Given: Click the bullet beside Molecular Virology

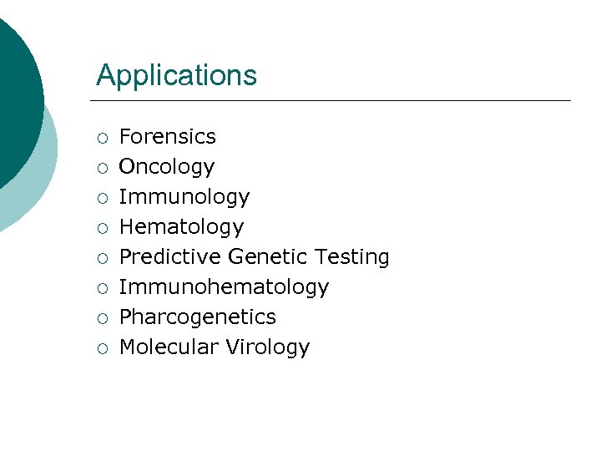Looking at the screenshot, I should tap(102, 347).
